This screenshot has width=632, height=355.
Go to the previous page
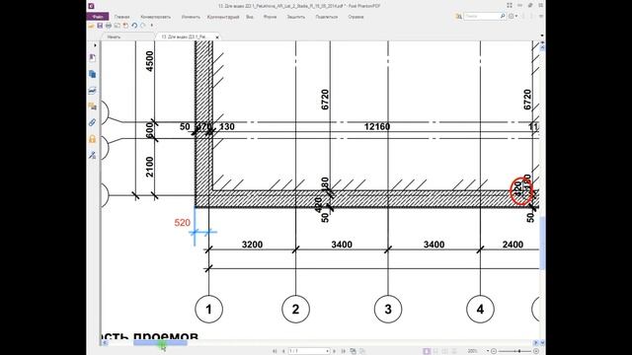point(283,351)
